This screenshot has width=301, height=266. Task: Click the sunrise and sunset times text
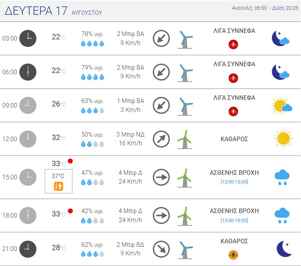coord(265,8)
